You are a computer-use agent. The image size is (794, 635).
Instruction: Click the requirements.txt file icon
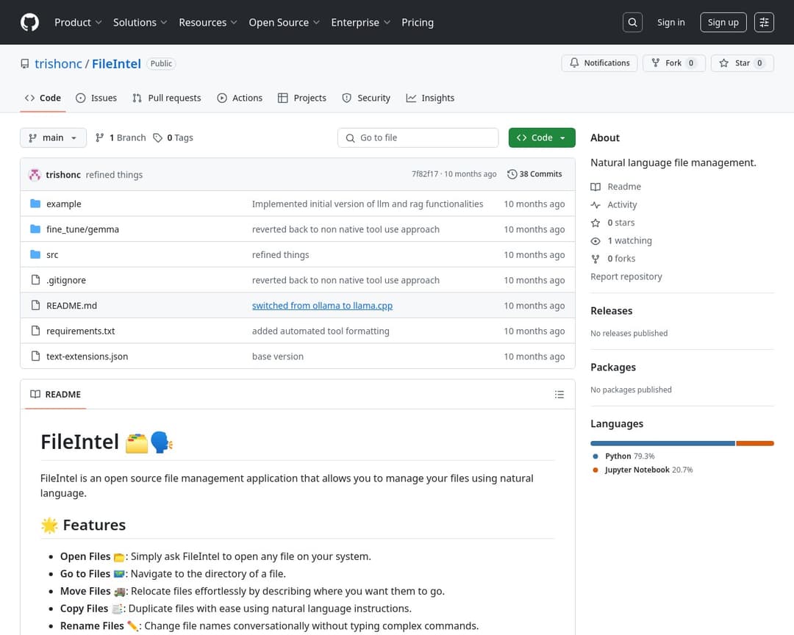pyautogui.click(x=35, y=330)
